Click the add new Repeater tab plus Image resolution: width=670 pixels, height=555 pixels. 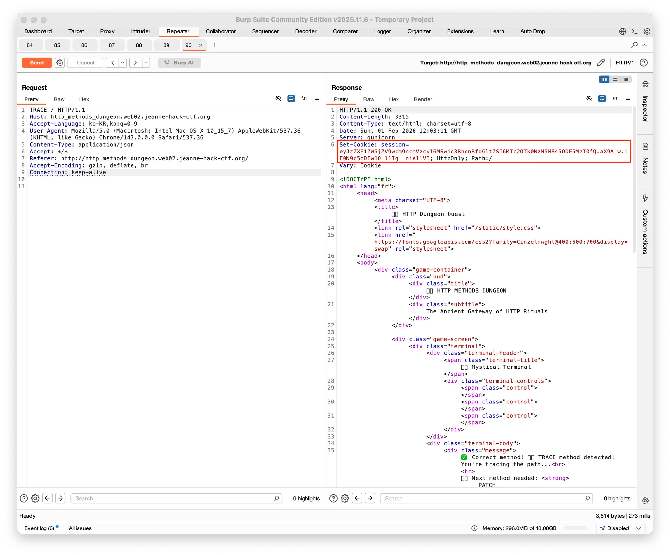tap(214, 45)
